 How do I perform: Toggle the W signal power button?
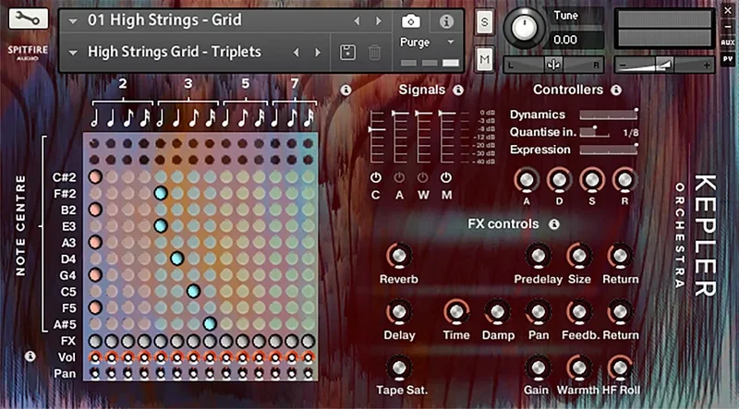[x=423, y=177]
